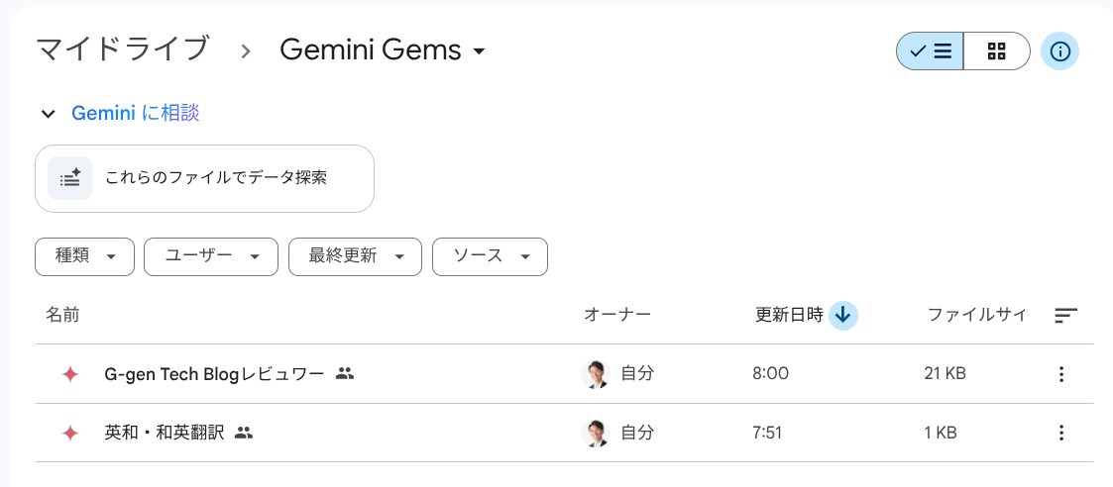Click the data exploration sparkle icon
Image resolution: width=1113 pixels, height=487 pixels.
[70, 178]
